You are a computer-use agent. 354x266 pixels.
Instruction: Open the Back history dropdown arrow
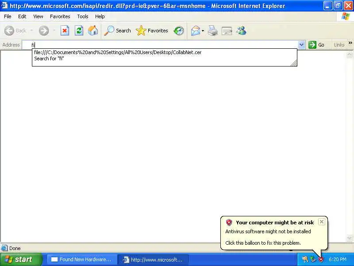click(31, 31)
